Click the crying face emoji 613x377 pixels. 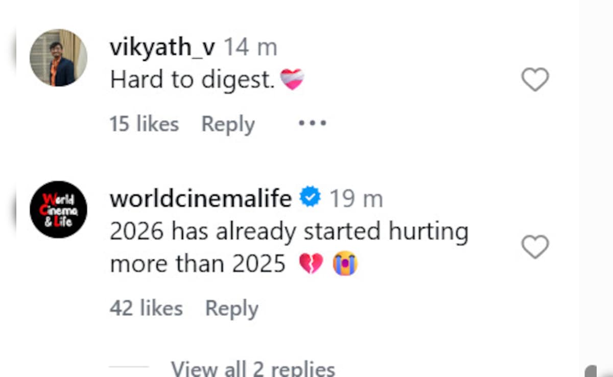(345, 265)
